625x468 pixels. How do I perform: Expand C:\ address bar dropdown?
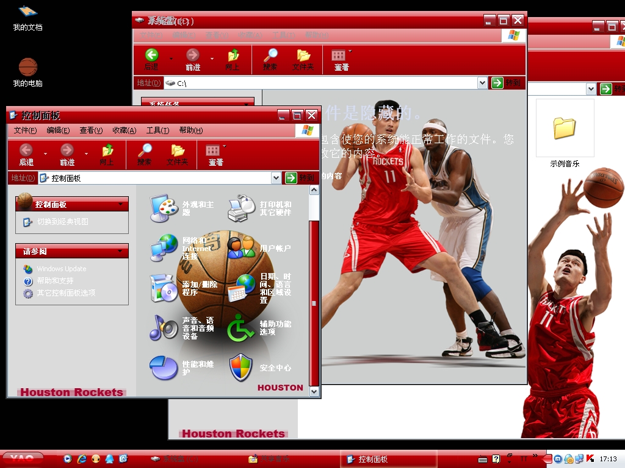482,83
